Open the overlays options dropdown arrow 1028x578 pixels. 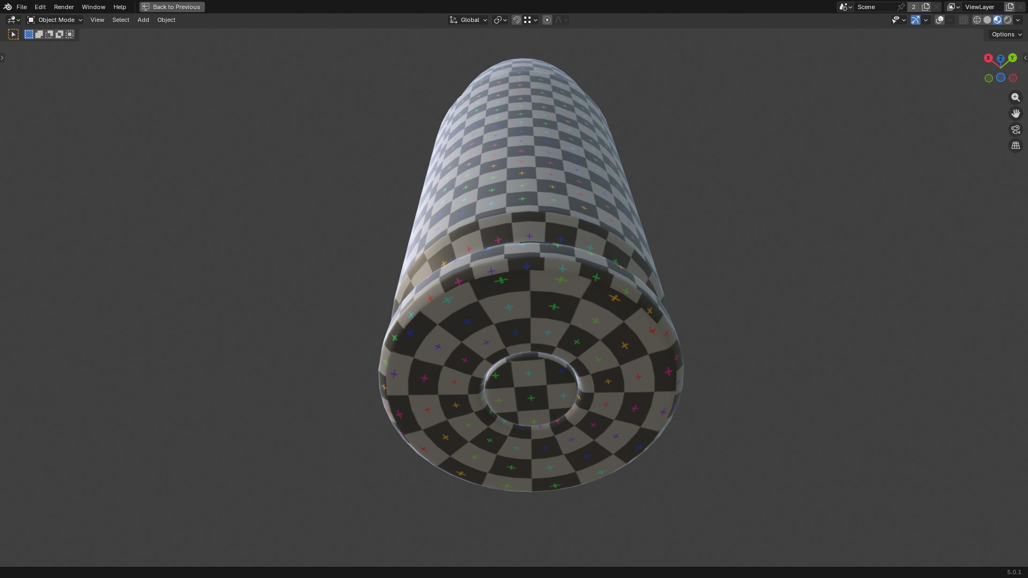(x=950, y=20)
